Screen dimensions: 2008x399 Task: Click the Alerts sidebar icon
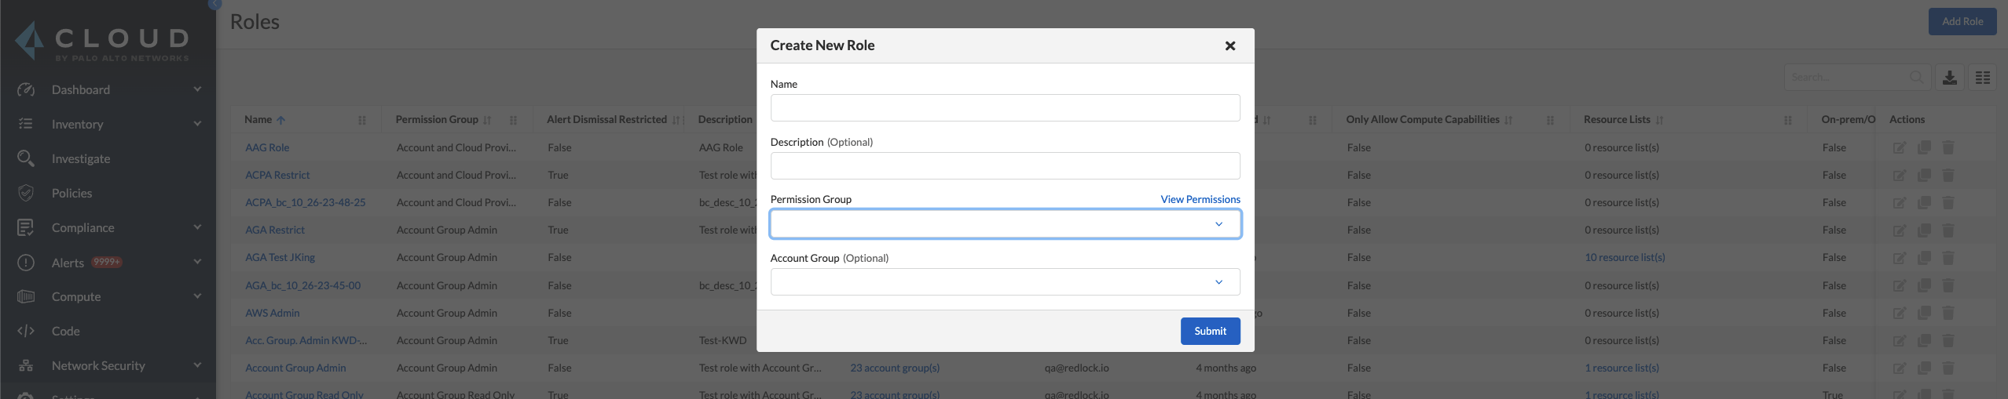[26, 263]
